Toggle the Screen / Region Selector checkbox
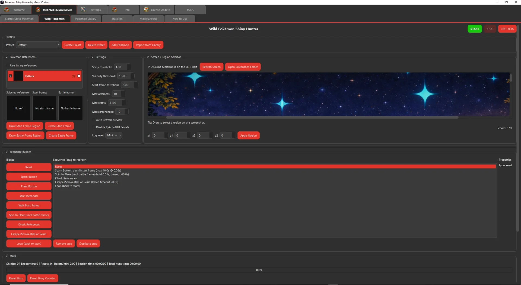521x285 pixels. pyautogui.click(x=148, y=57)
